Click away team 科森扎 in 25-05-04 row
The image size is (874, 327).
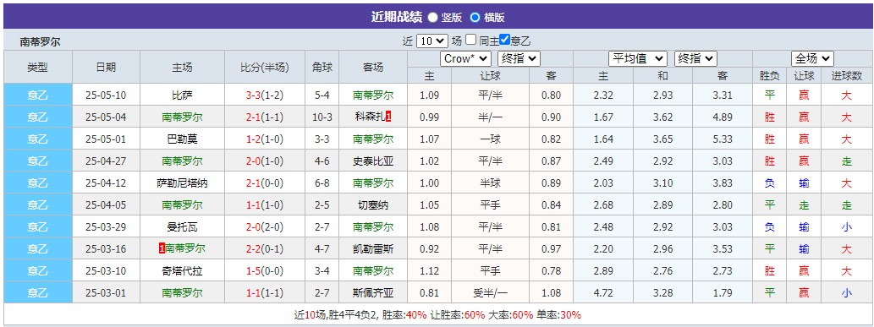[x=370, y=117]
